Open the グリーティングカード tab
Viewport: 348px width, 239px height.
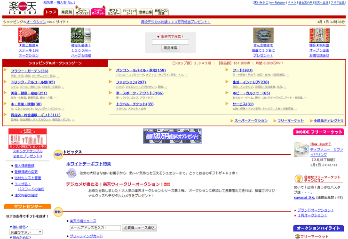[129, 12]
